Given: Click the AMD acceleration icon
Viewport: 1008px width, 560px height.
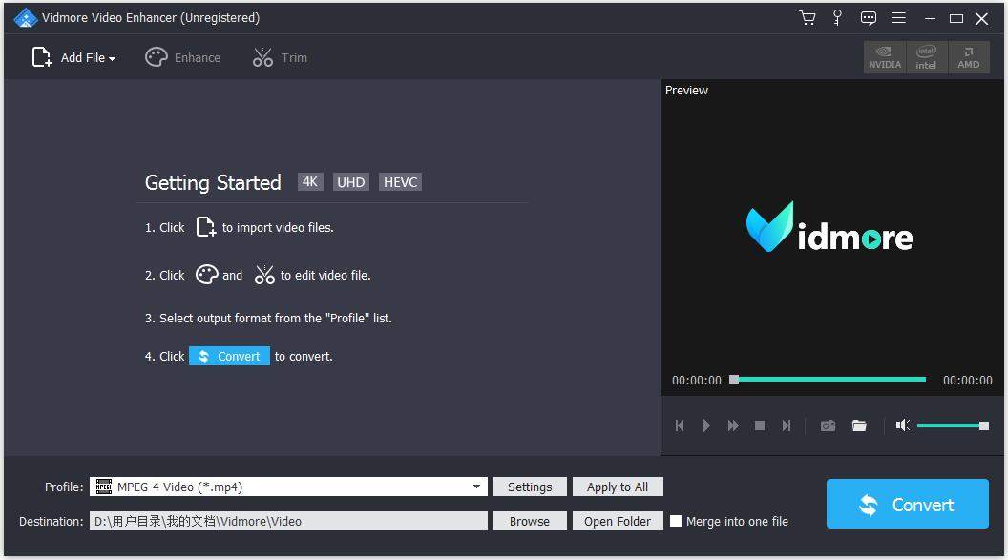Looking at the screenshot, I should coord(968,56).
